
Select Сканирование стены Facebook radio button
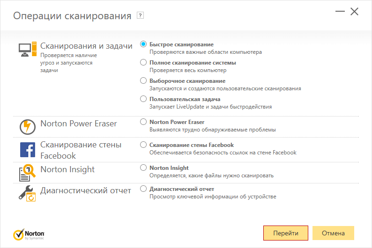[x=143, y=145]
